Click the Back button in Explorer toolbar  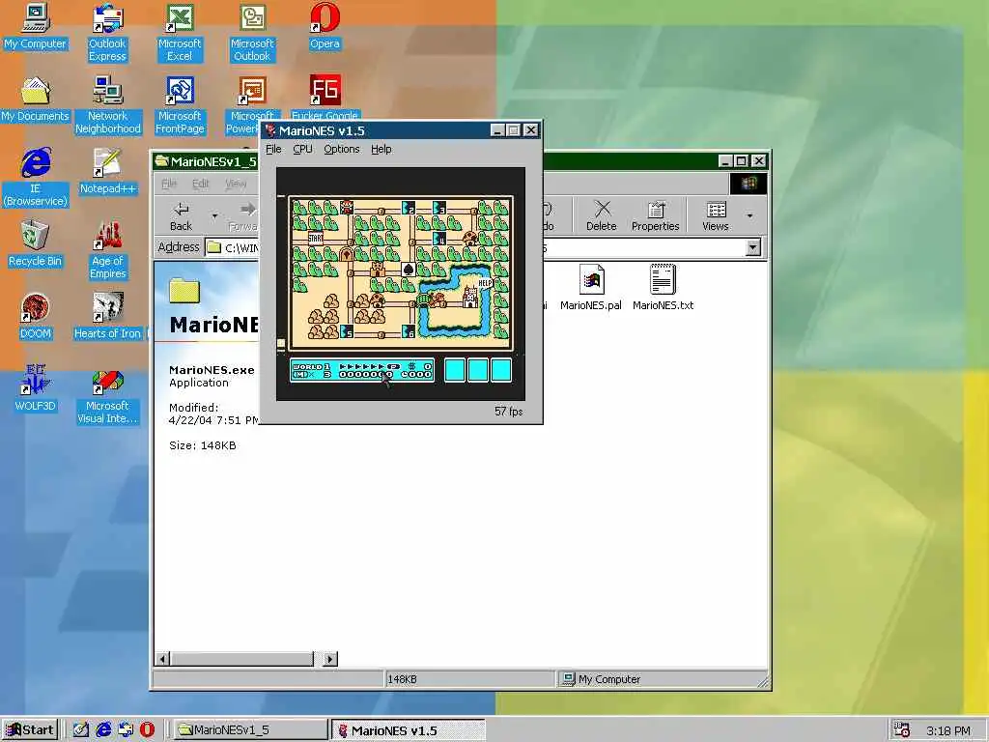click(181, 215)
